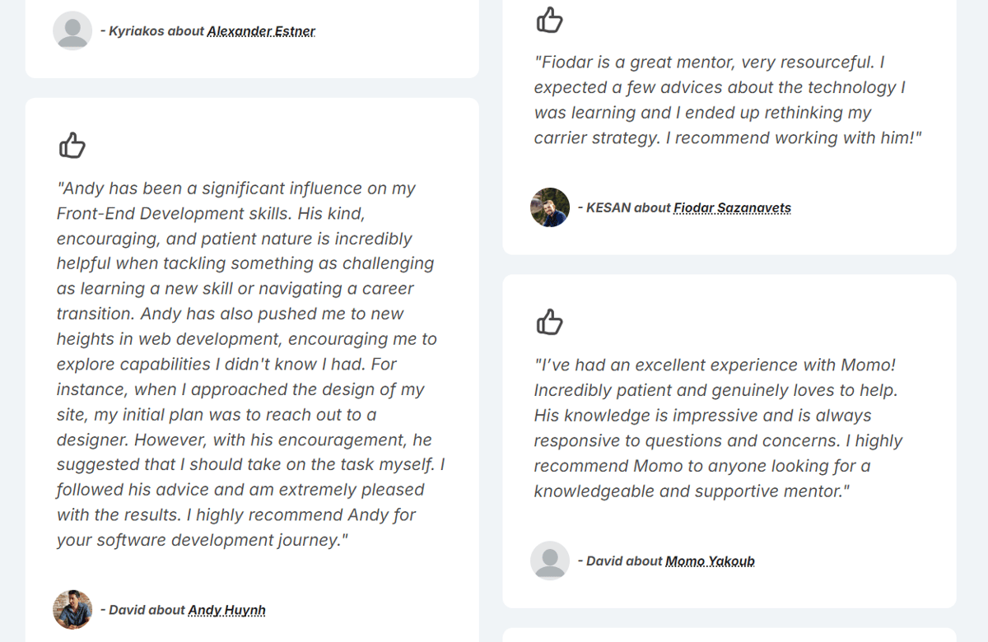Click '- David about' next to Andy Huynh

pos(142,610)
